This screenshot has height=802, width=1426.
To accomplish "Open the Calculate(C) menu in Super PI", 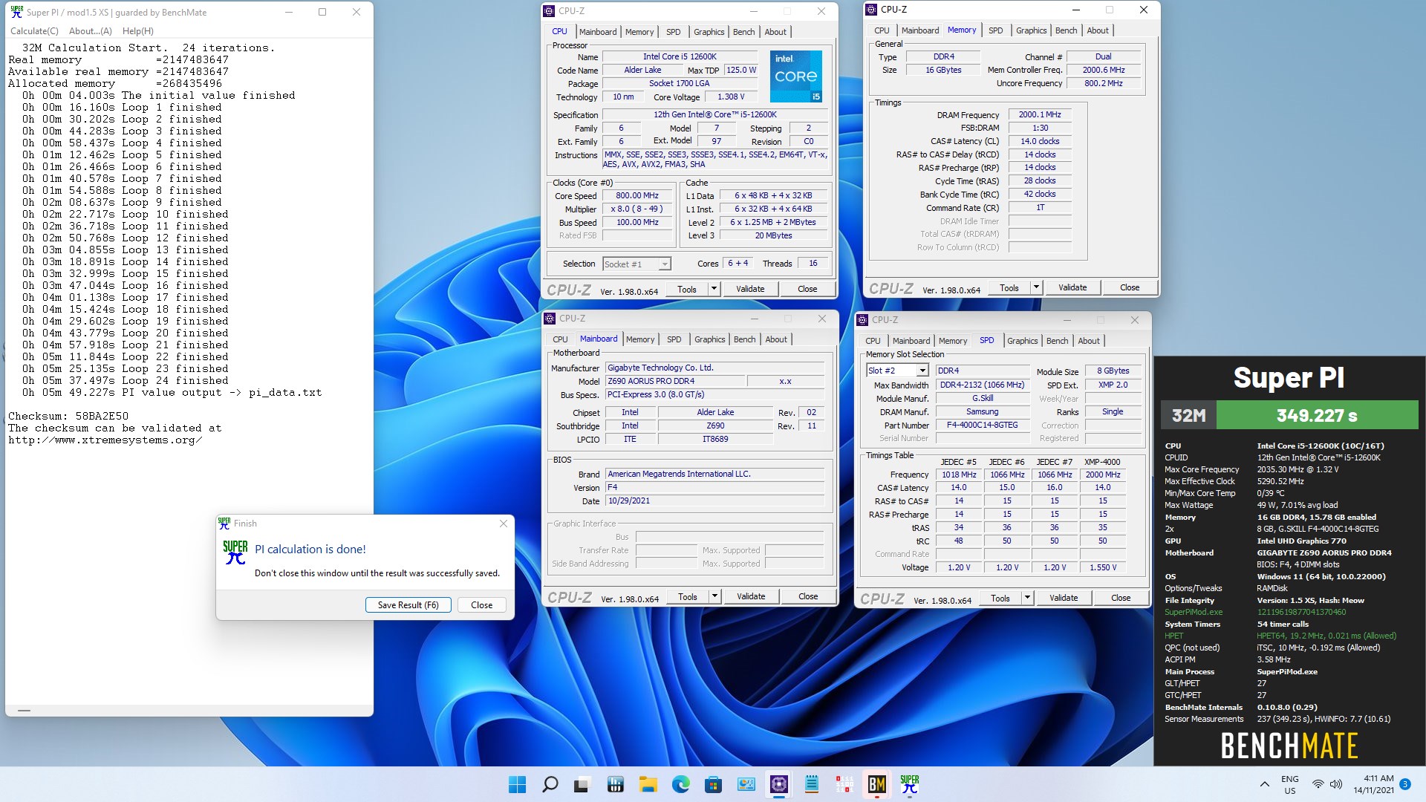I will 34,31.
